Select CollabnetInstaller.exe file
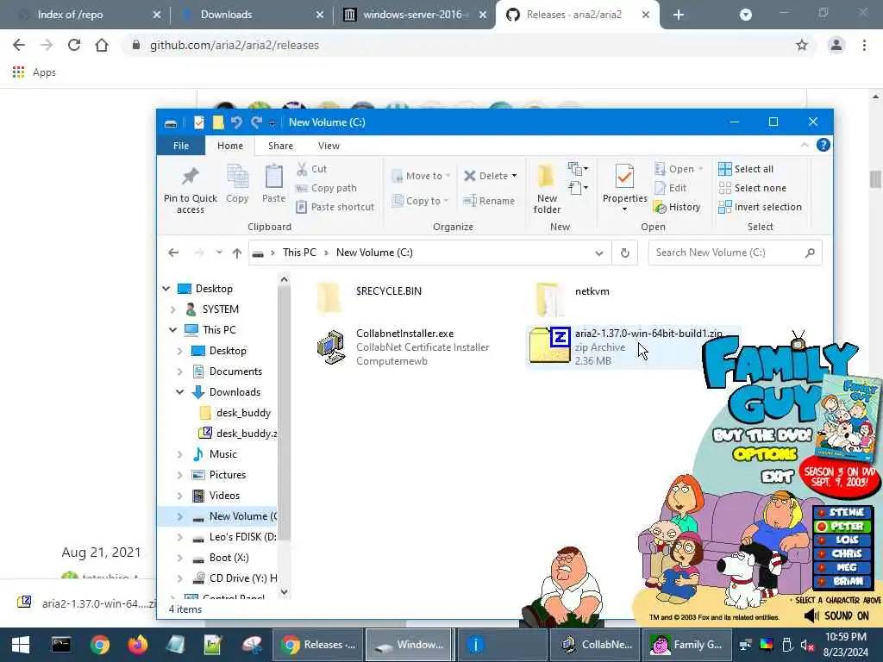Viewport: 883px width, 662px height. tap(404, 347)
